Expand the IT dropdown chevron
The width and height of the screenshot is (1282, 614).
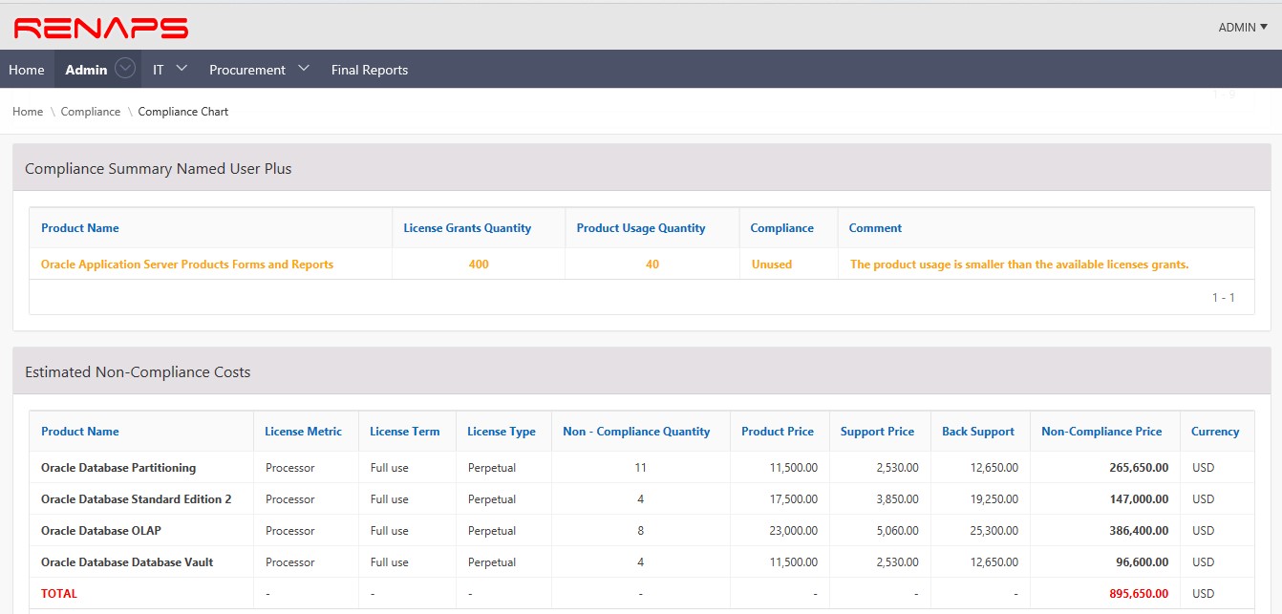tap(182, 69)
